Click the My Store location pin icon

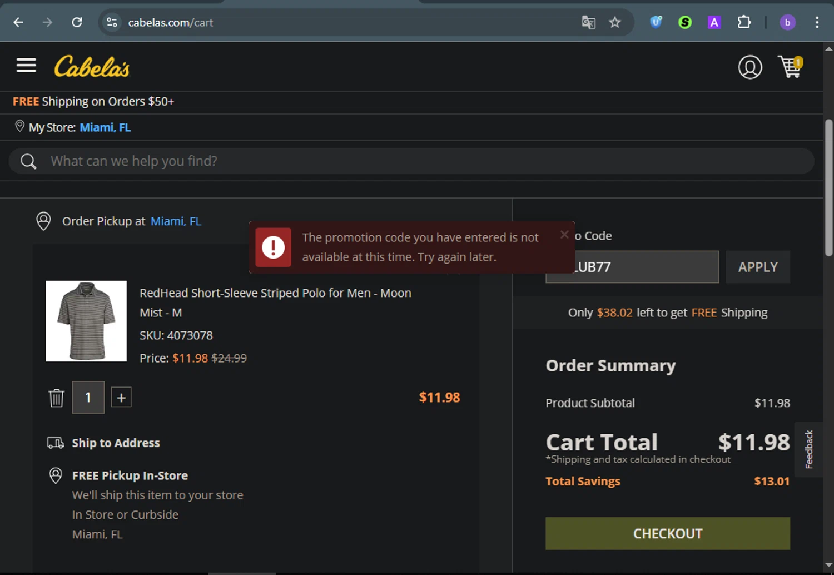pos(19,126)
